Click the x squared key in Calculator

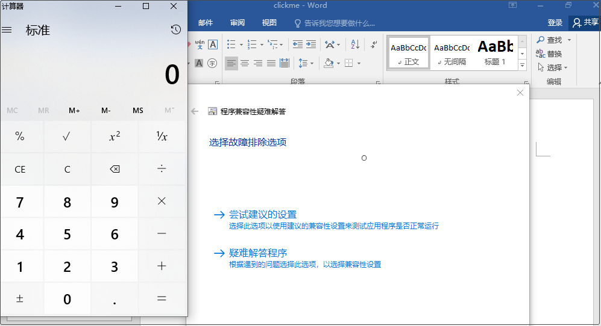tap(115, 137)
